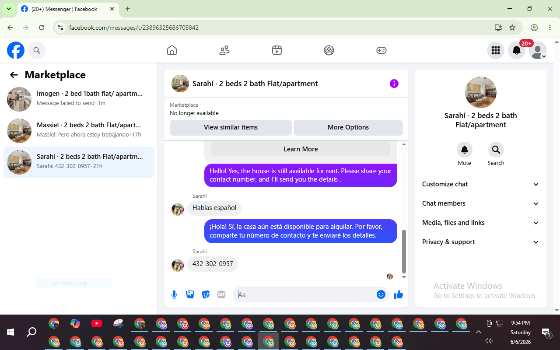Open the Windows Start menu
Viewport: 560px width, 350px height.
point(10,332)
